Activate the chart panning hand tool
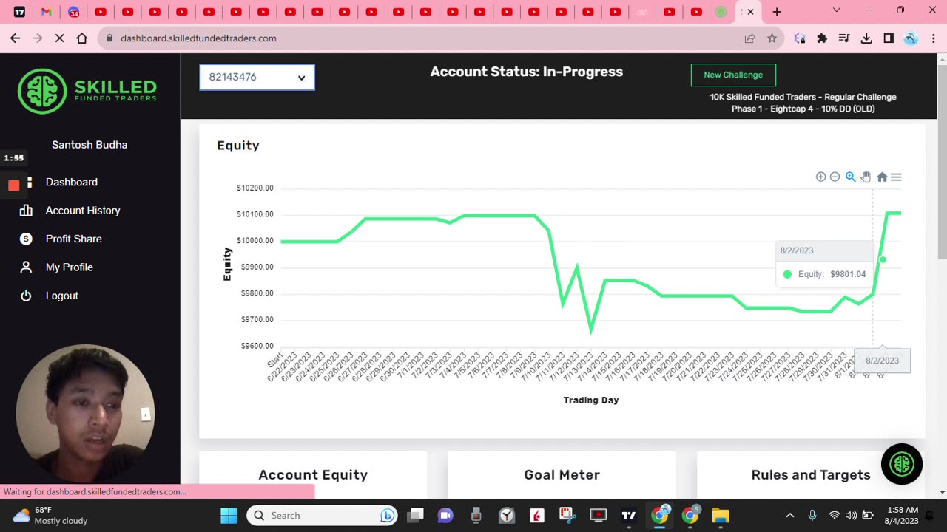Image resolution: width=947 pixels, height=532 pixels. click(866, 177)
